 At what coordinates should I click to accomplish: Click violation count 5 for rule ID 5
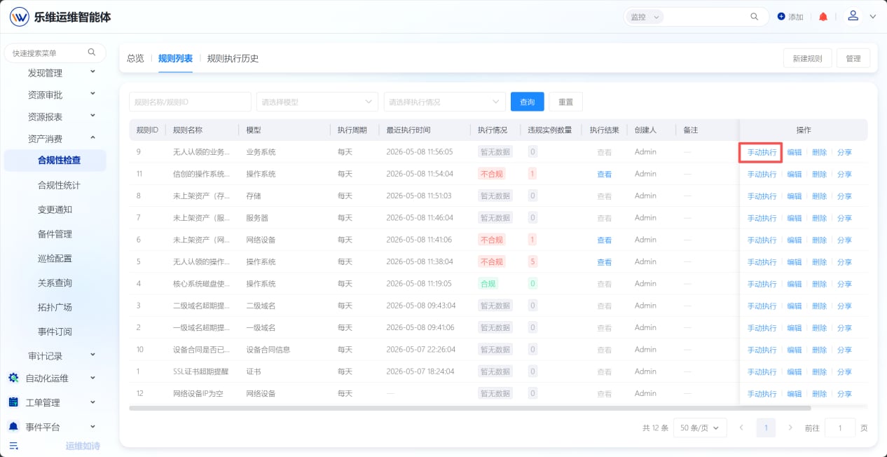tap(533, 261)
